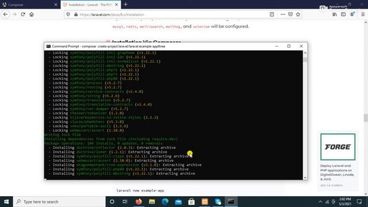Close the Installation - Laravel tab

coord(116,5)
